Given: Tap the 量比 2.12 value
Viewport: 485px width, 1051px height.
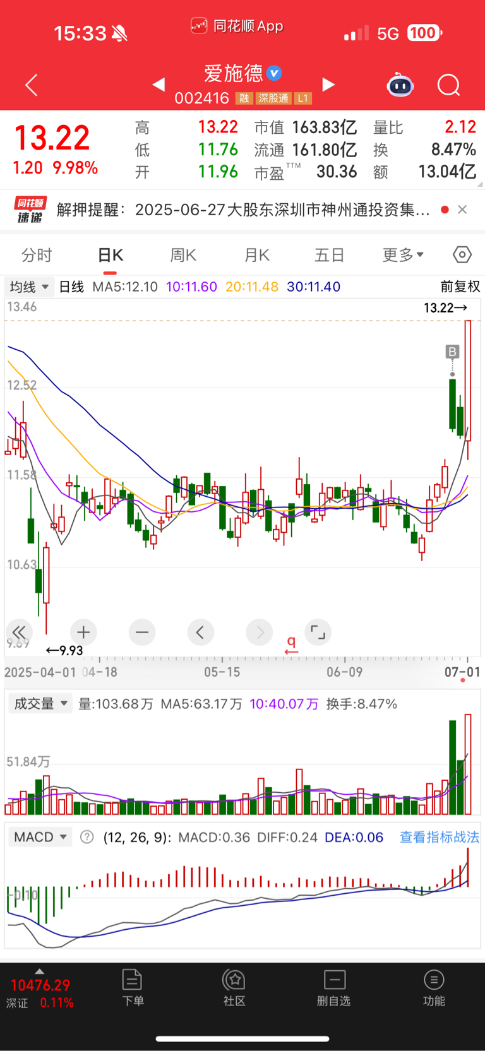Looking at the screenshot, I should pyautogui.click(x=424, y=128).
